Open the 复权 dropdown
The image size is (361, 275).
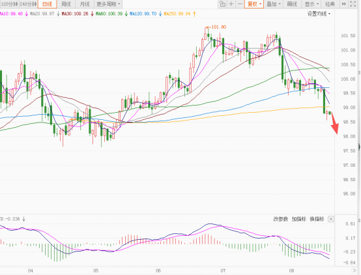[x=254, y=4]
